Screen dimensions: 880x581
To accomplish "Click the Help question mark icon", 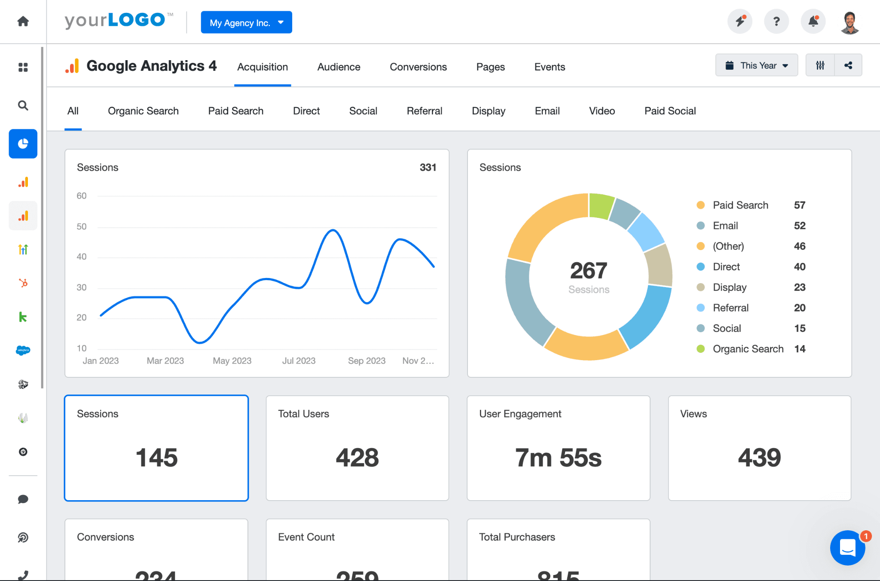I will (x=776, y=21).
